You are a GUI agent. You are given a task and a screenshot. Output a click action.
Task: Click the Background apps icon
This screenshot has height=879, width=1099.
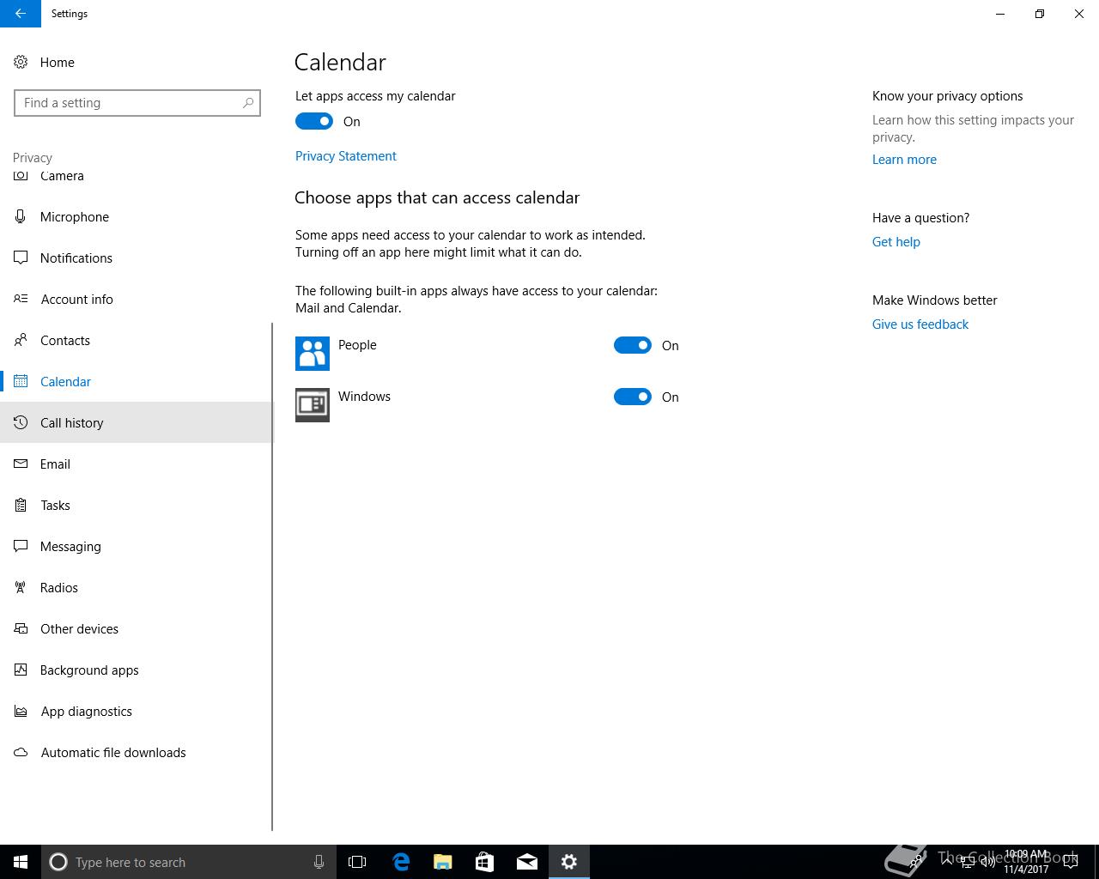pos(21,670)
